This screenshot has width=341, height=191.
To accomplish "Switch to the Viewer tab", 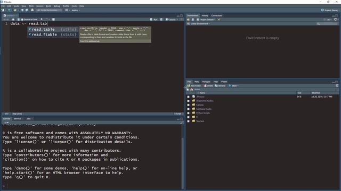I will click(x=224, y=82).
